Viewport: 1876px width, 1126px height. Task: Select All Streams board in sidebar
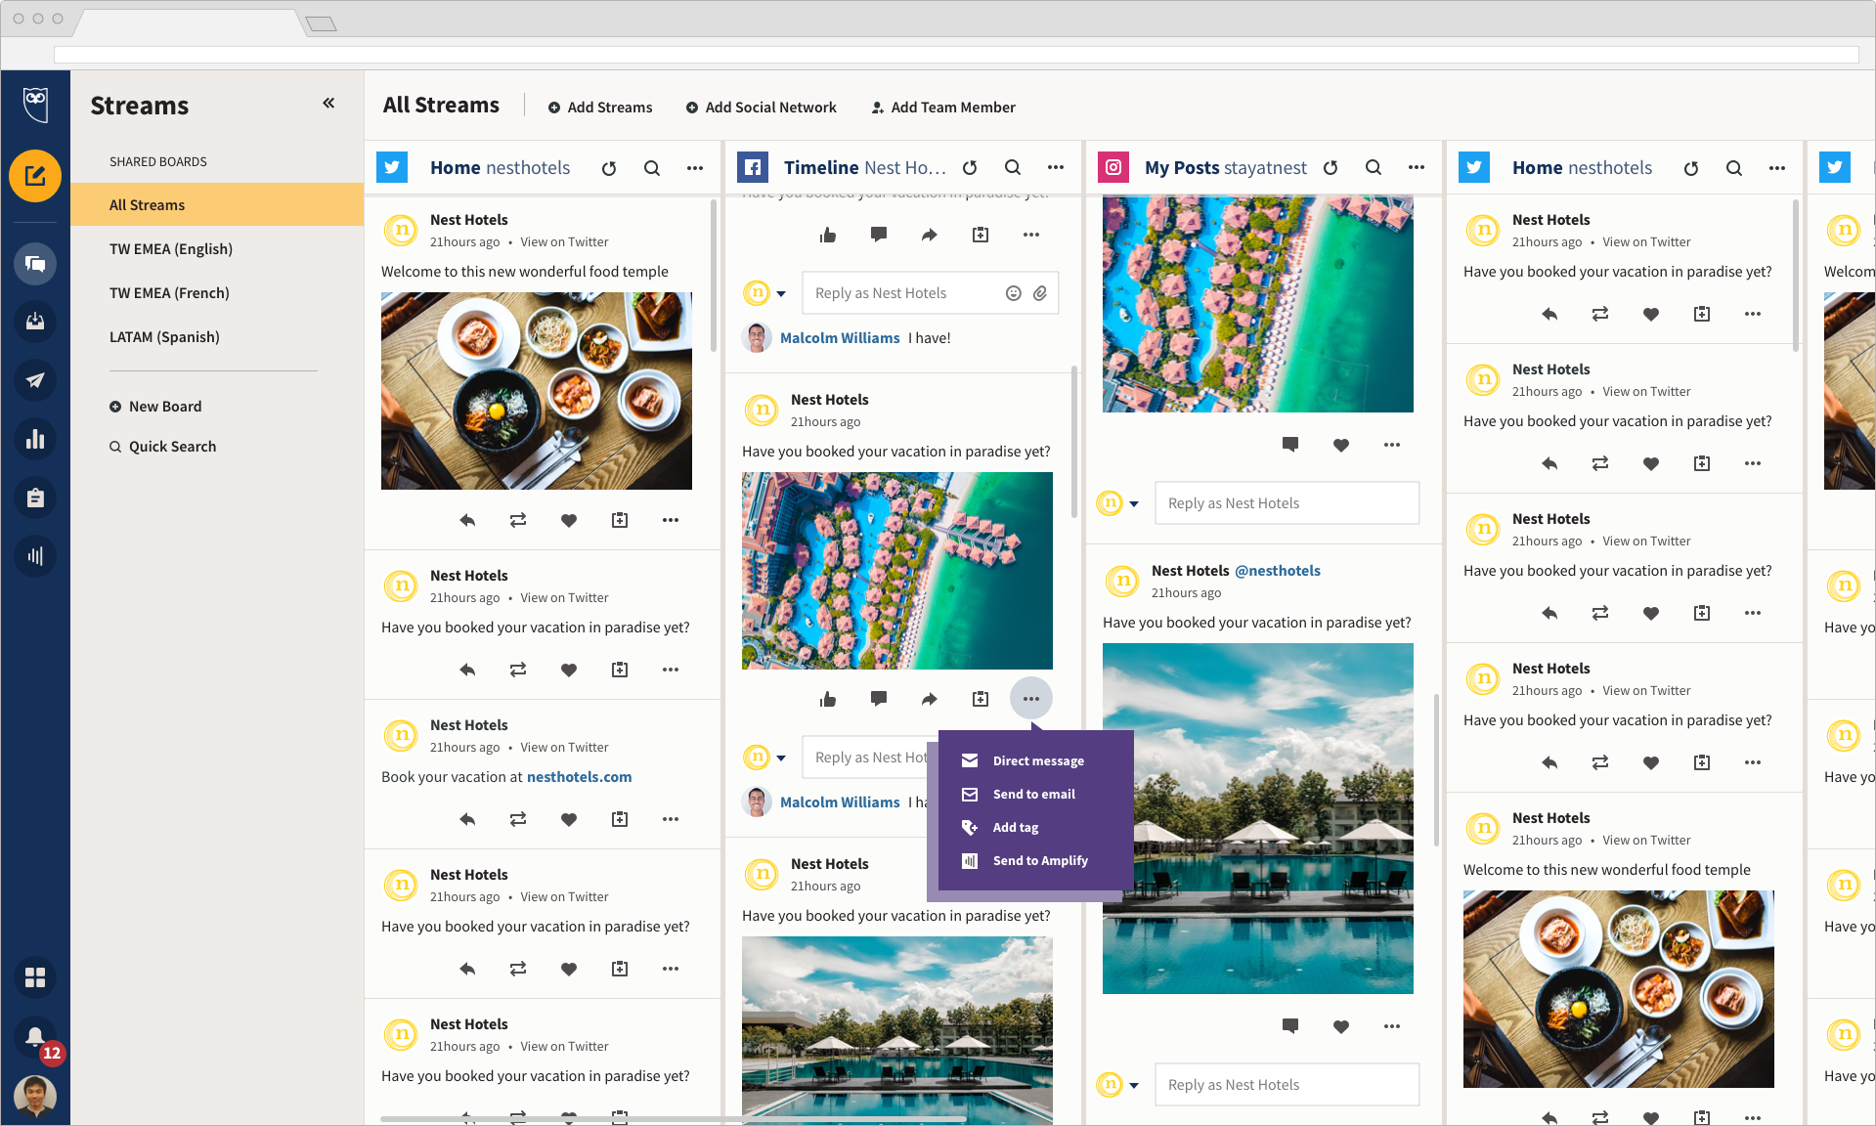click(217, 204)
